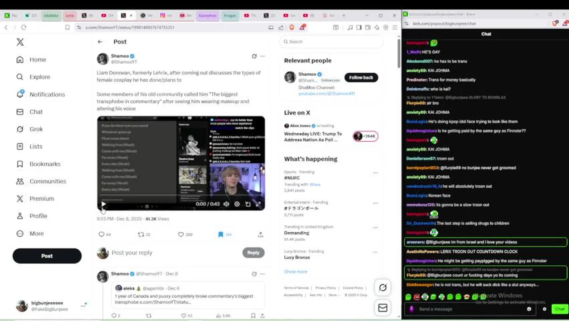Open Home from the X sidebar
Image resolution: width=569 pixels, height=321 pixels.
coord(31,59)
